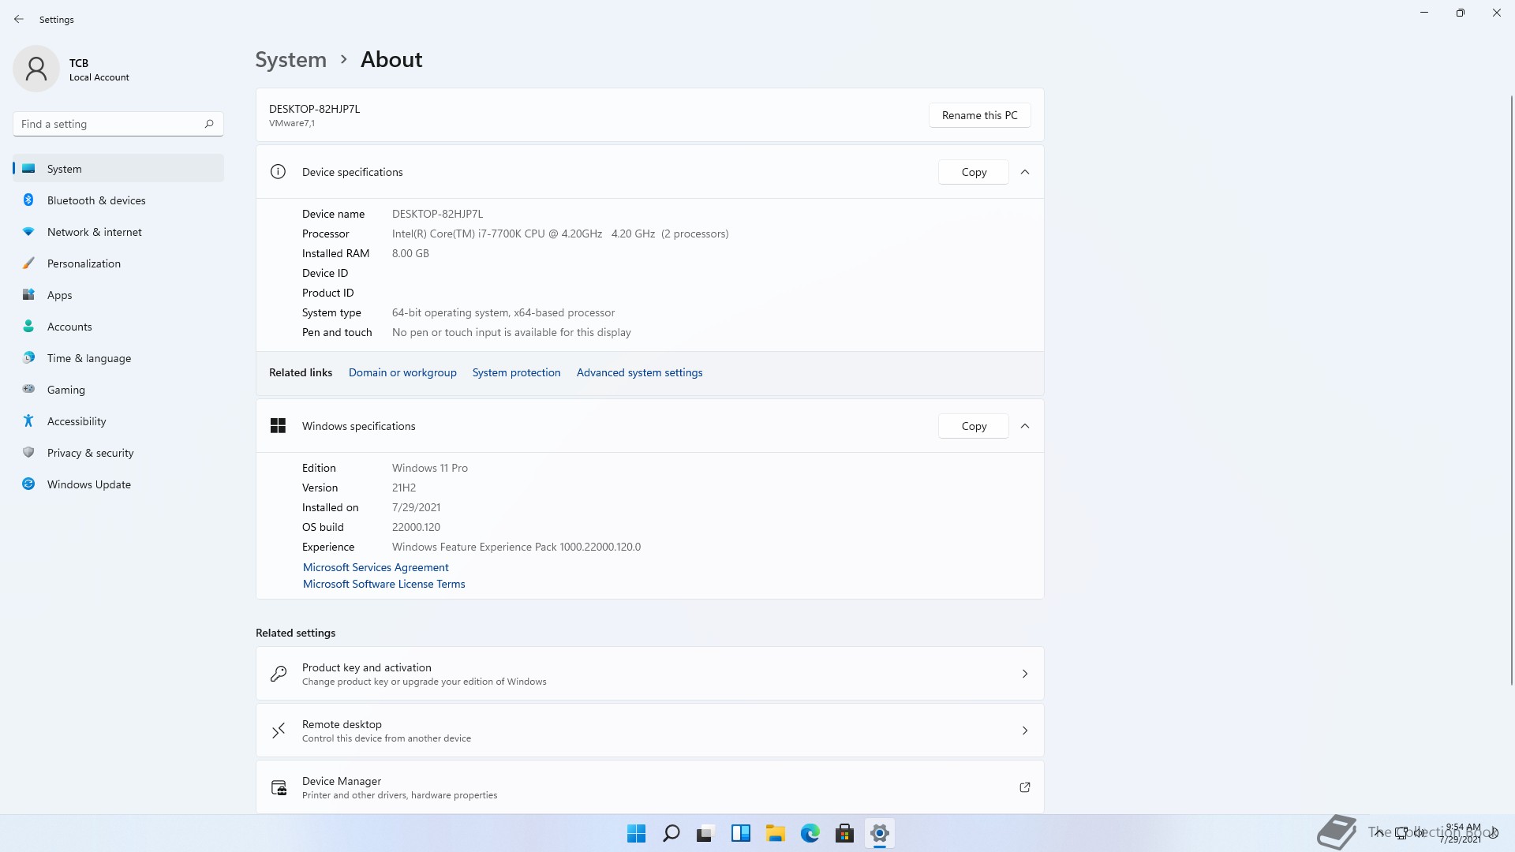
Task: Click the Rename this PC button
Action: [979, 115]
